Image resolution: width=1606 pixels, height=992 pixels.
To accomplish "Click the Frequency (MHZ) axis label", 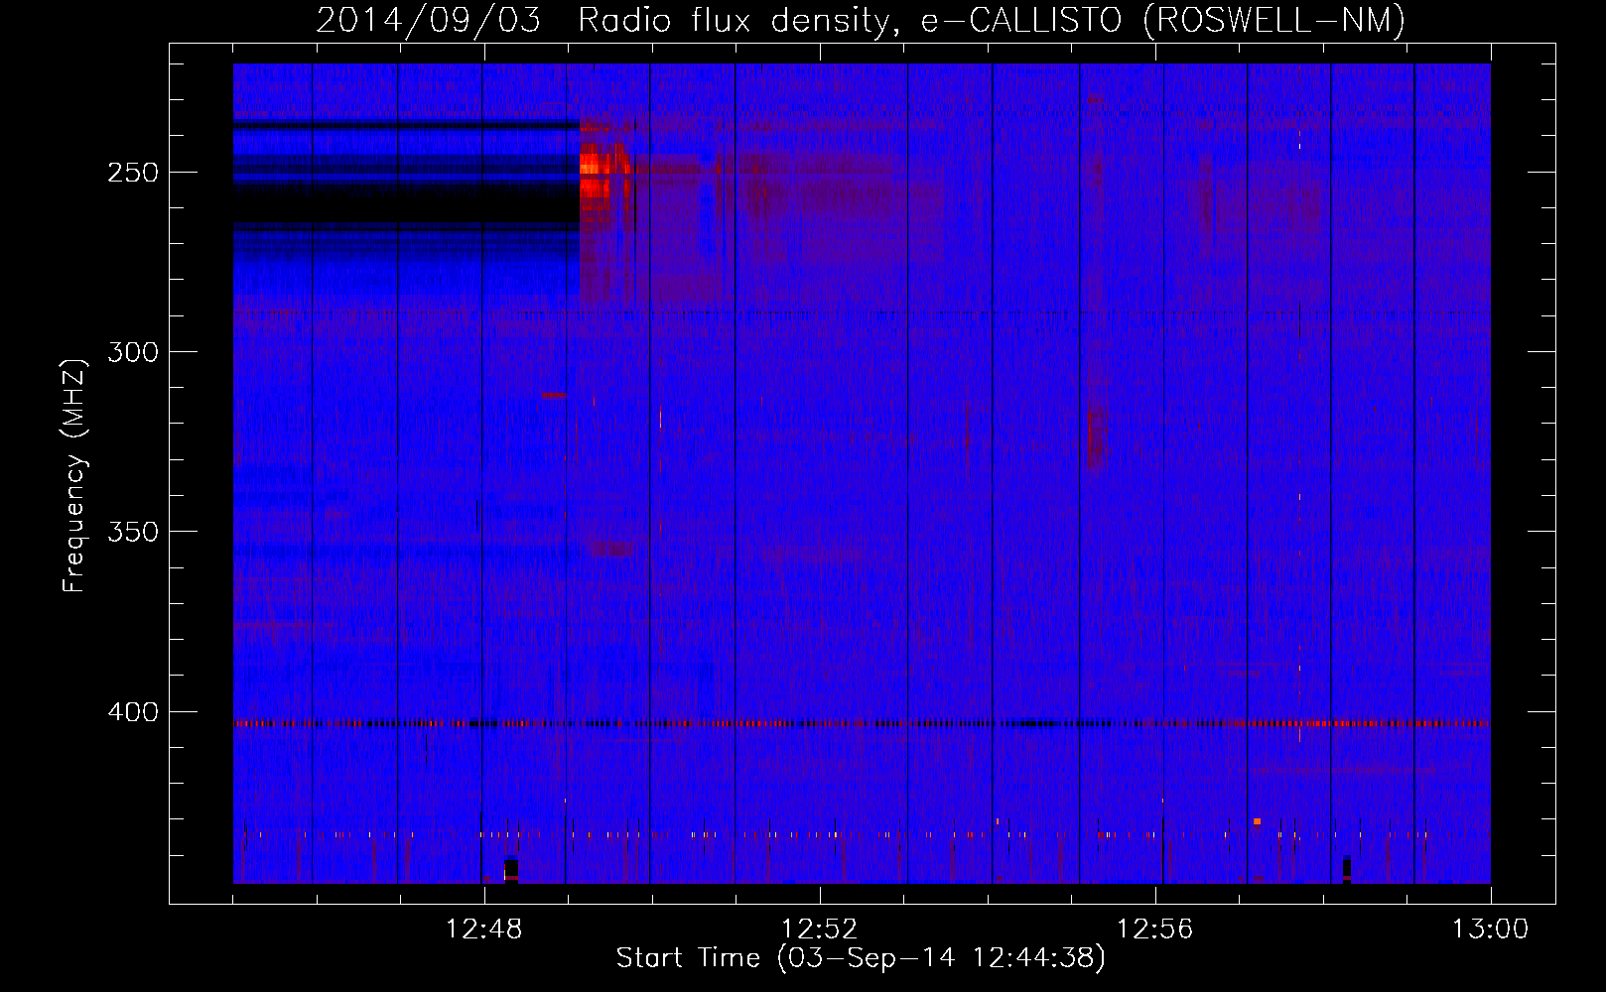I will (74, 476).
